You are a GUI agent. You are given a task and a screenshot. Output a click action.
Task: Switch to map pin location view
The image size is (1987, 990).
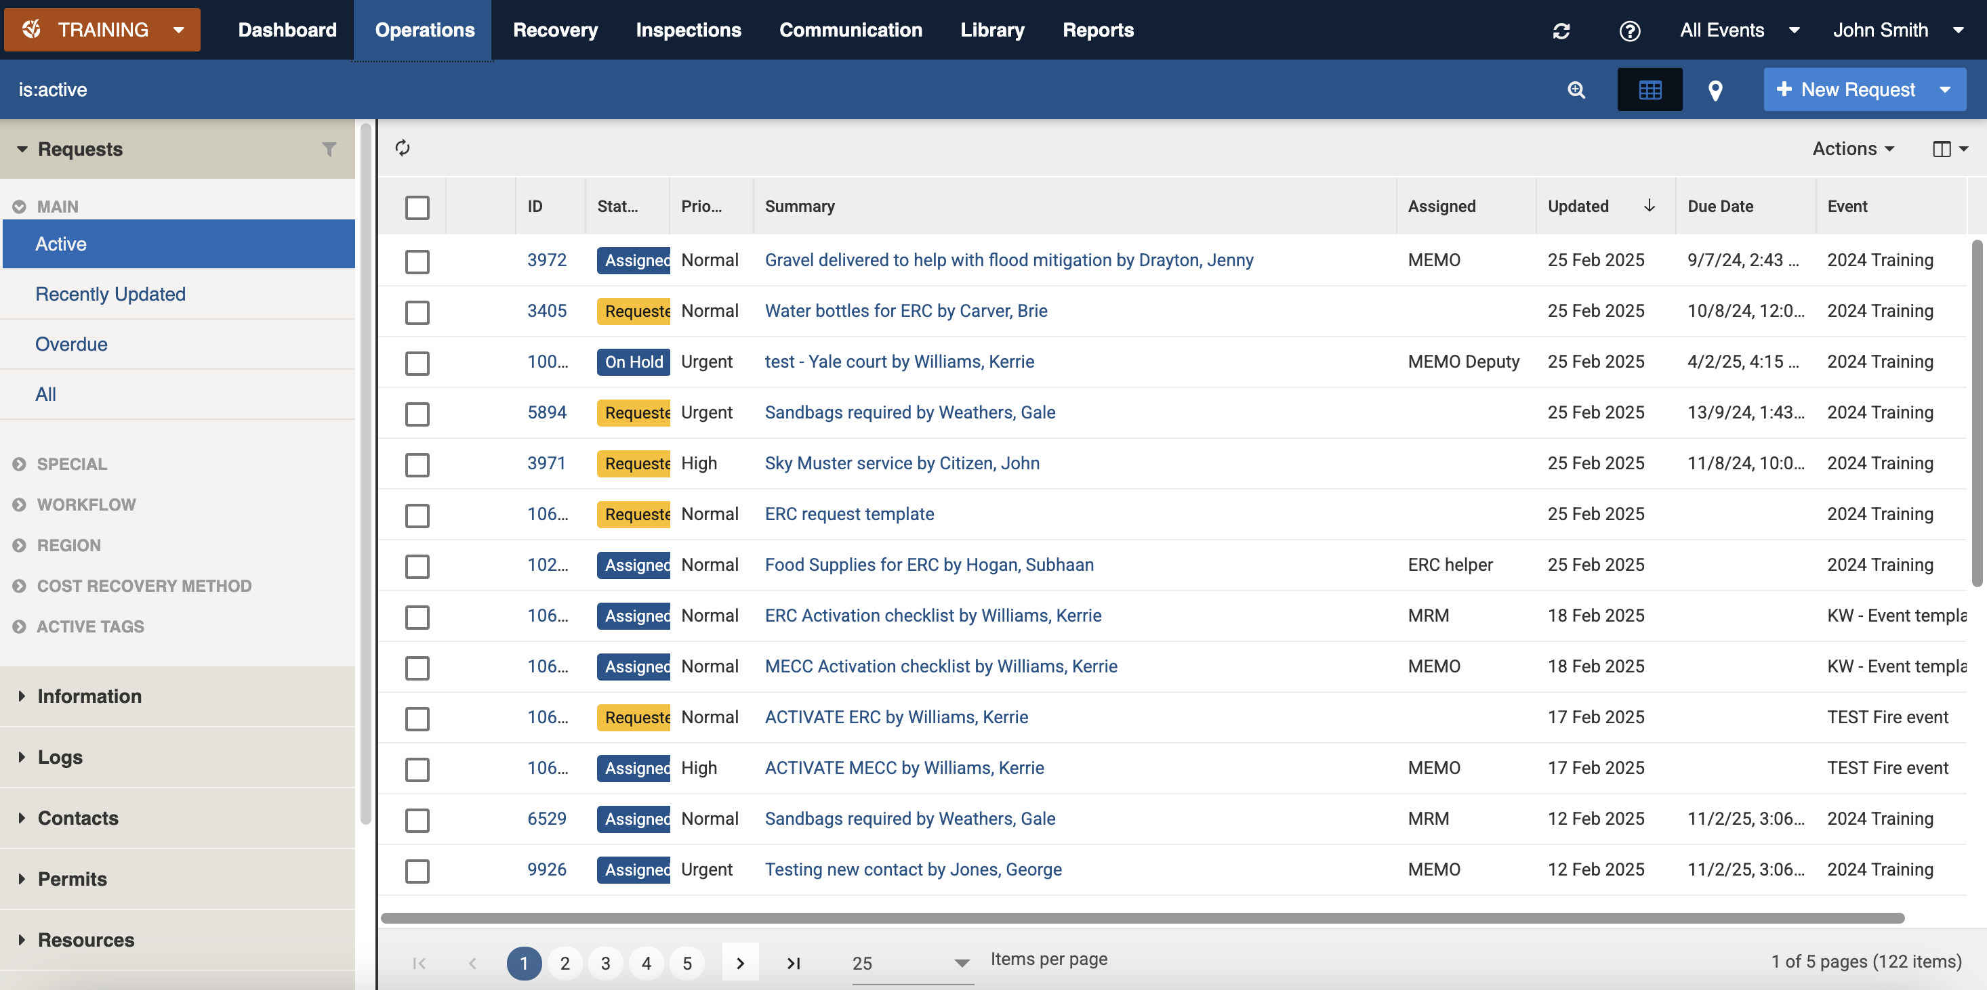(1715, 90)
